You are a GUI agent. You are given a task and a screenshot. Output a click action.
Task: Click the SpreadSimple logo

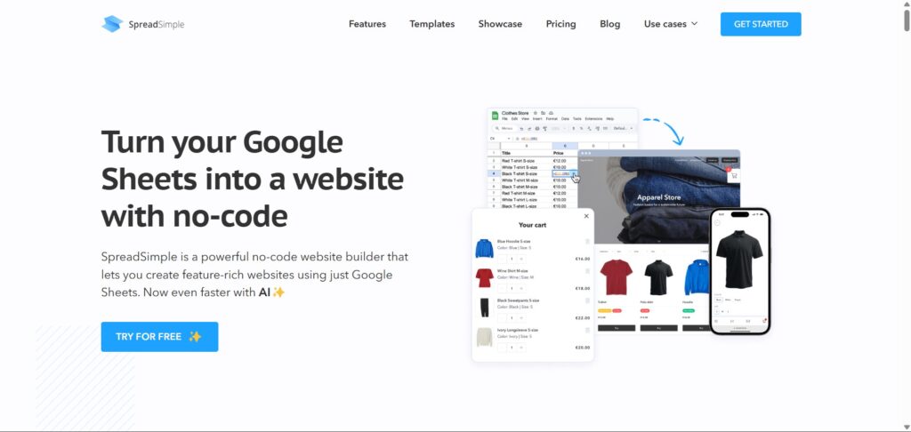click(143, 24)
